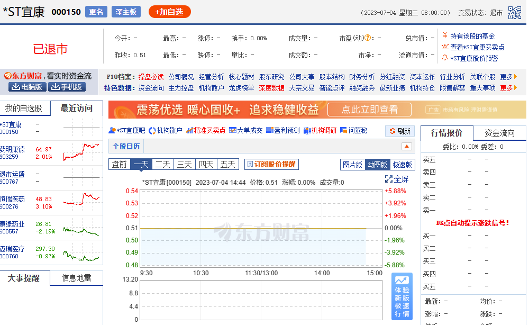529x325 pixels.
Task: Click the 更名 badge
Action: [x=96, y=12]
